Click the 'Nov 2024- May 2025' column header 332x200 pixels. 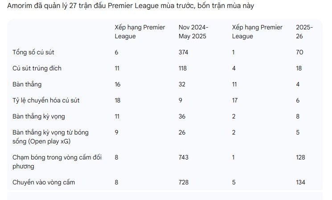pyautogui.click(x=193, y=32)
